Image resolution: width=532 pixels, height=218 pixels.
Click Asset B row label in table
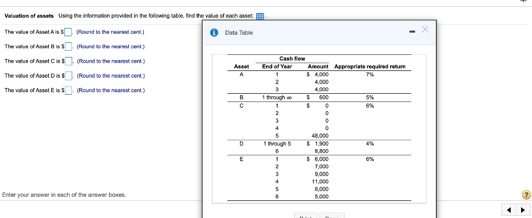(241, 97)
